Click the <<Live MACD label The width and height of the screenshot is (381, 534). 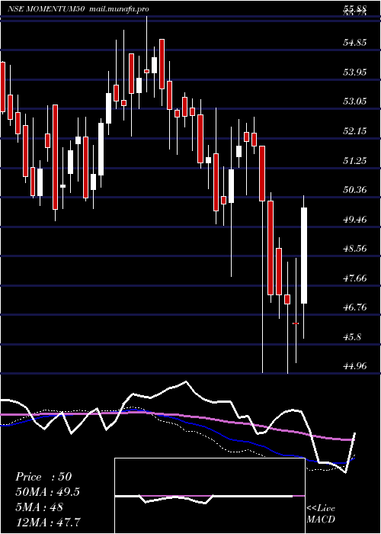[321, 514]
